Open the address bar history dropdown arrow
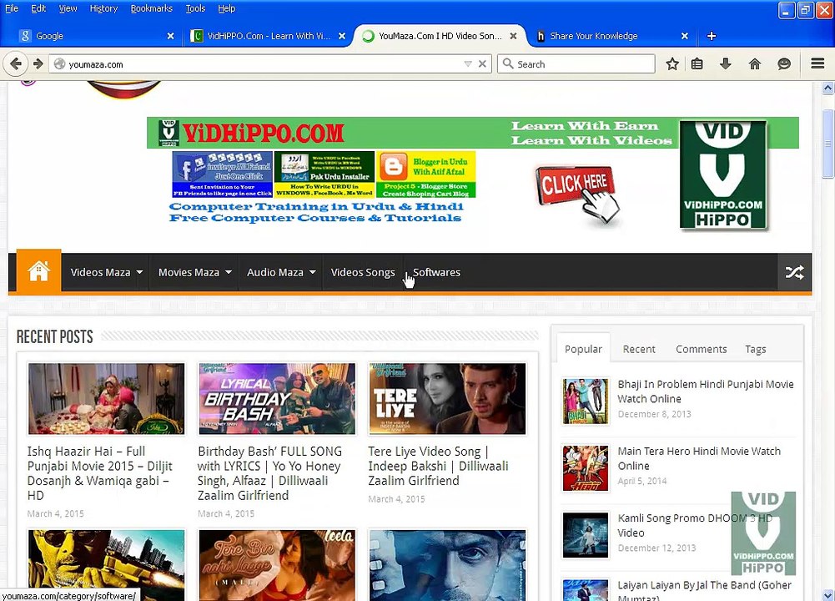835x601 pixels. [468, 64]
